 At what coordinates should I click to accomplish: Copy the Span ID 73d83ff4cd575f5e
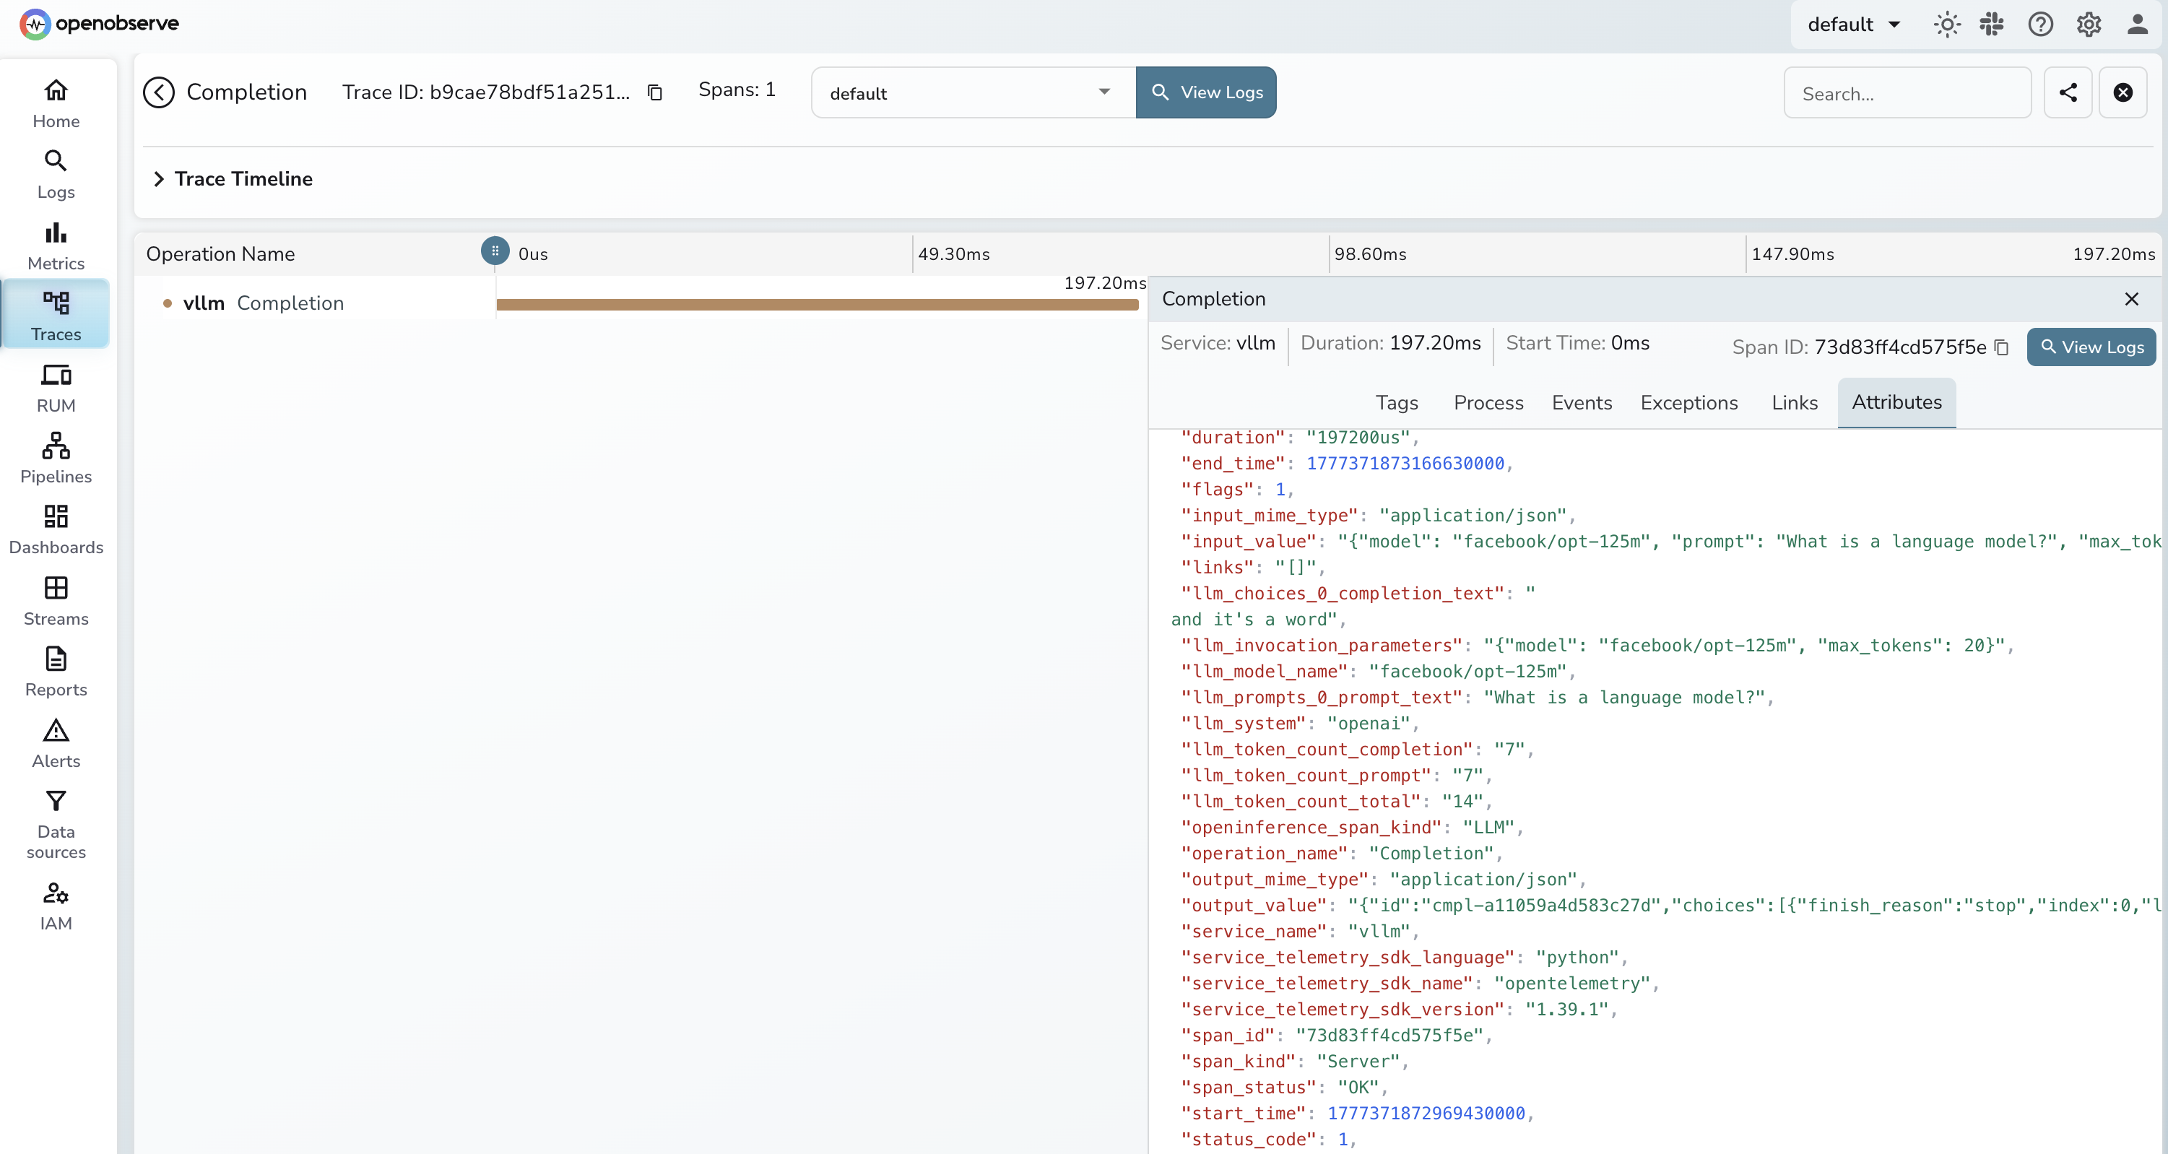[x=2001, y=347]
